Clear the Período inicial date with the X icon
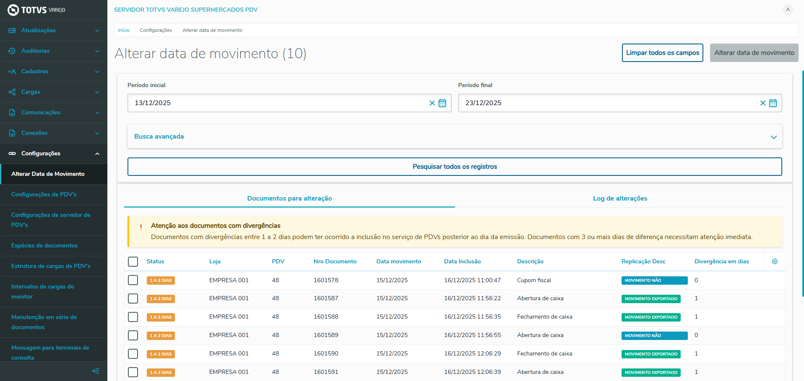 coord(432,103)
